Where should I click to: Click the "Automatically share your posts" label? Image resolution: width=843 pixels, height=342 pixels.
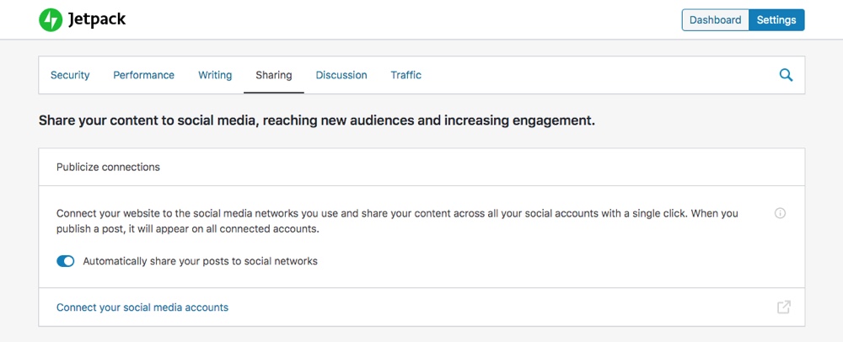pos(200,261)
